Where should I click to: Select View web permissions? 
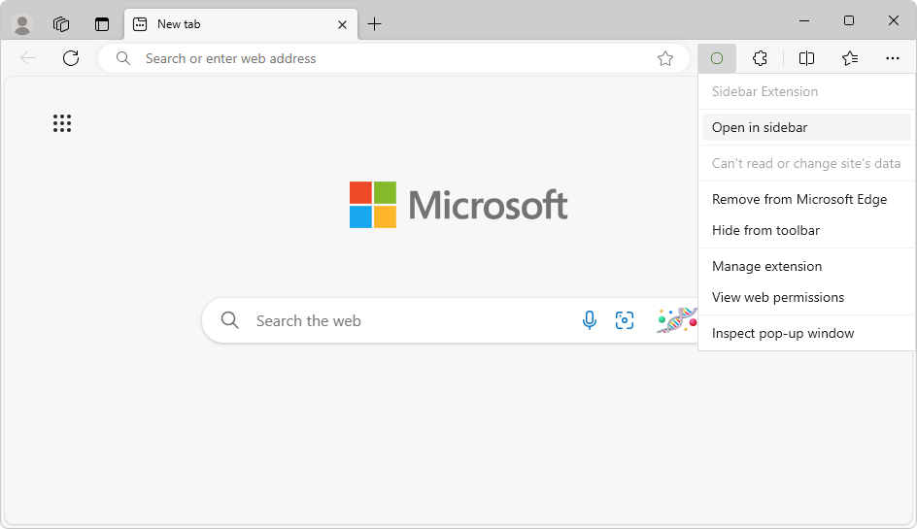pos(806,297)
